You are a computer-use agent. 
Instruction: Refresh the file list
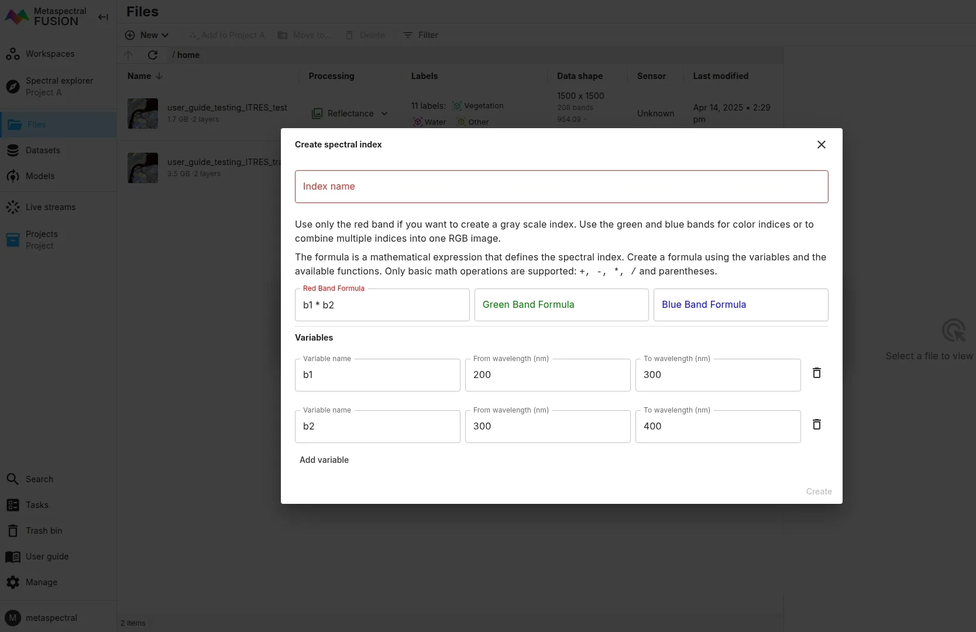tap(153, 55)
